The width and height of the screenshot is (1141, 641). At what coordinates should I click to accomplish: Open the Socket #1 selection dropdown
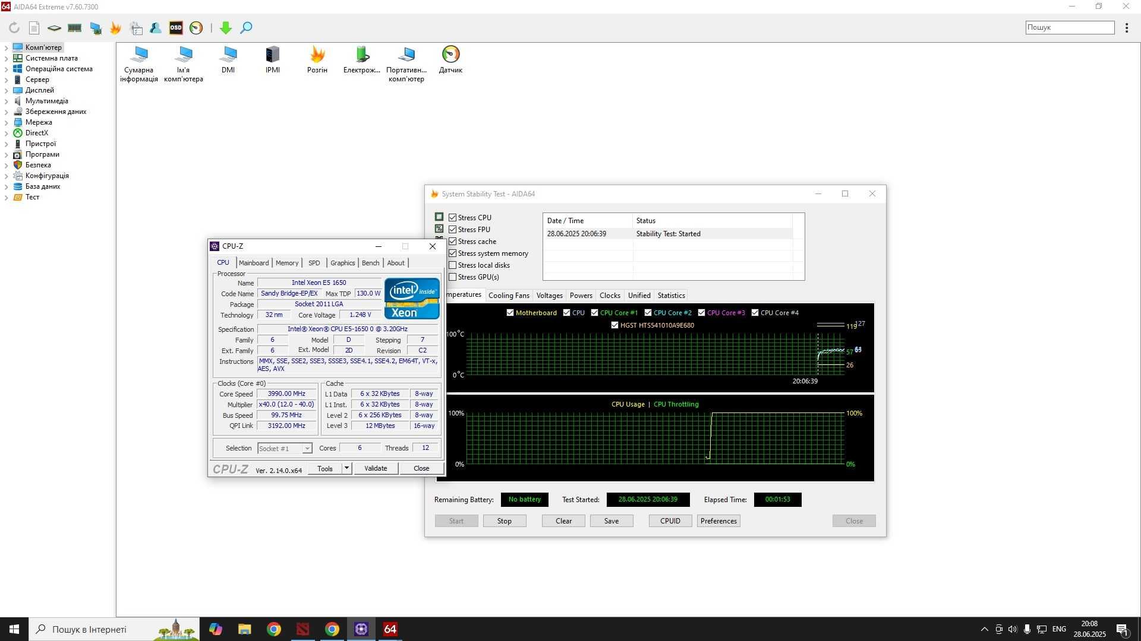tap(285, 449)
